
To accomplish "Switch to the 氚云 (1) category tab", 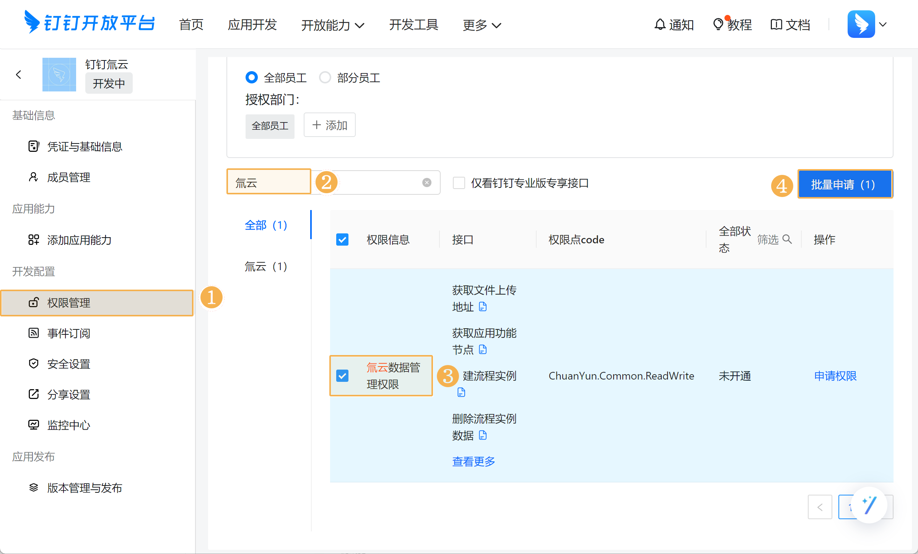I will (266, 266).
